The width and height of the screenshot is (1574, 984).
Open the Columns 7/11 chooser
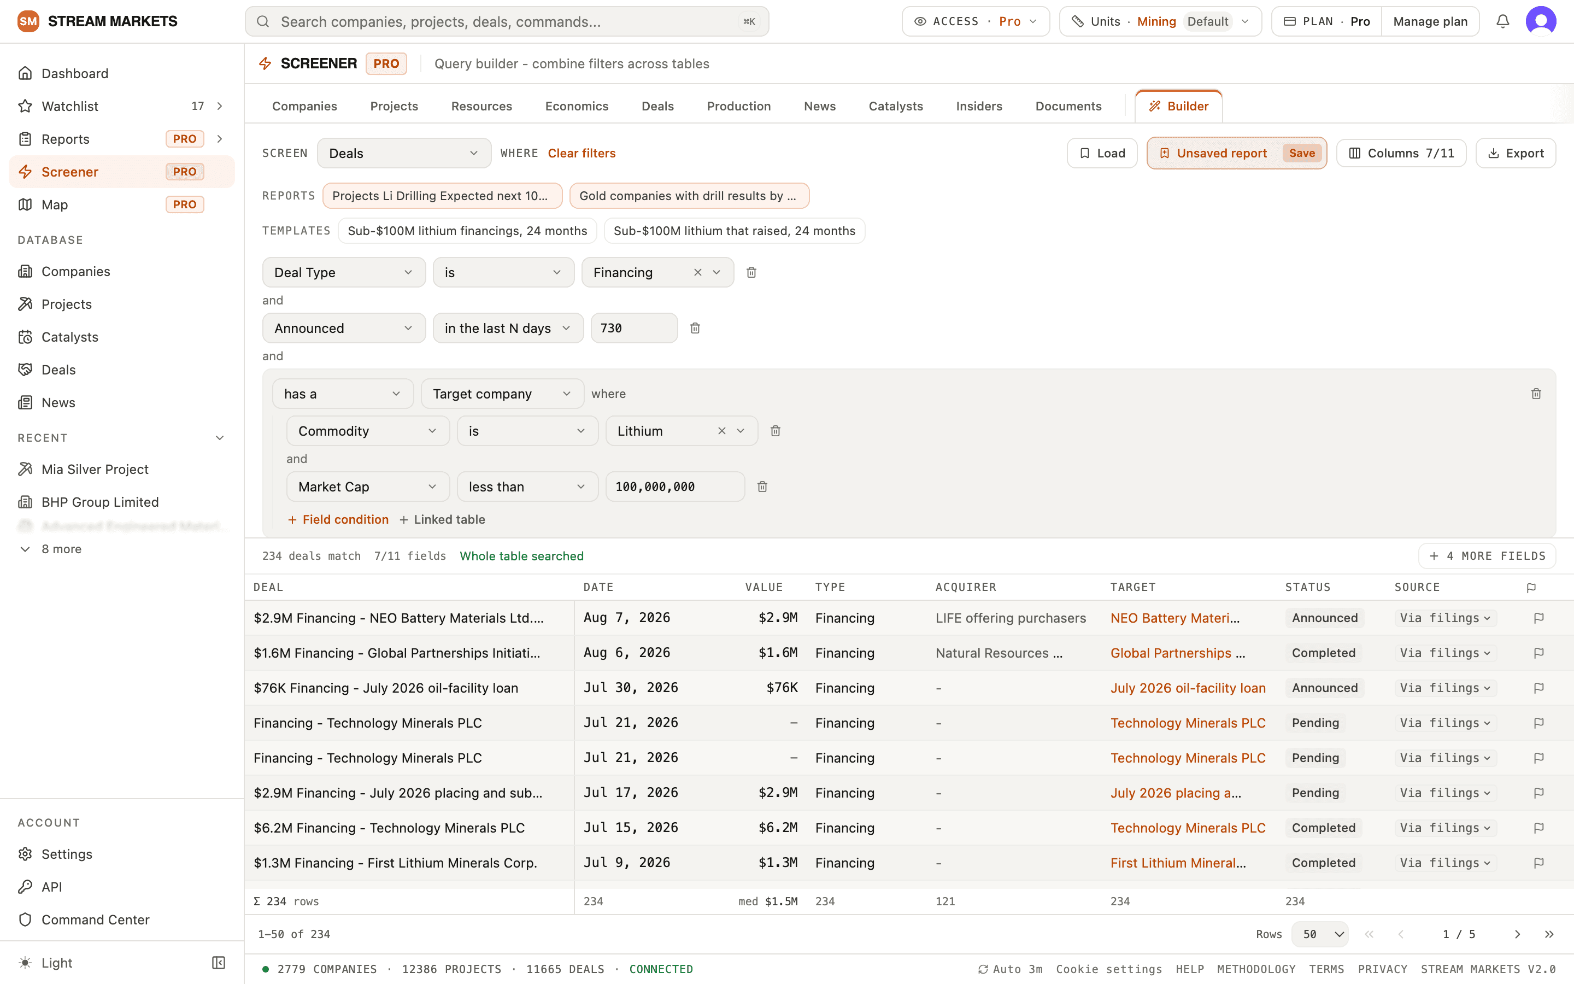tap(1401, 153)
